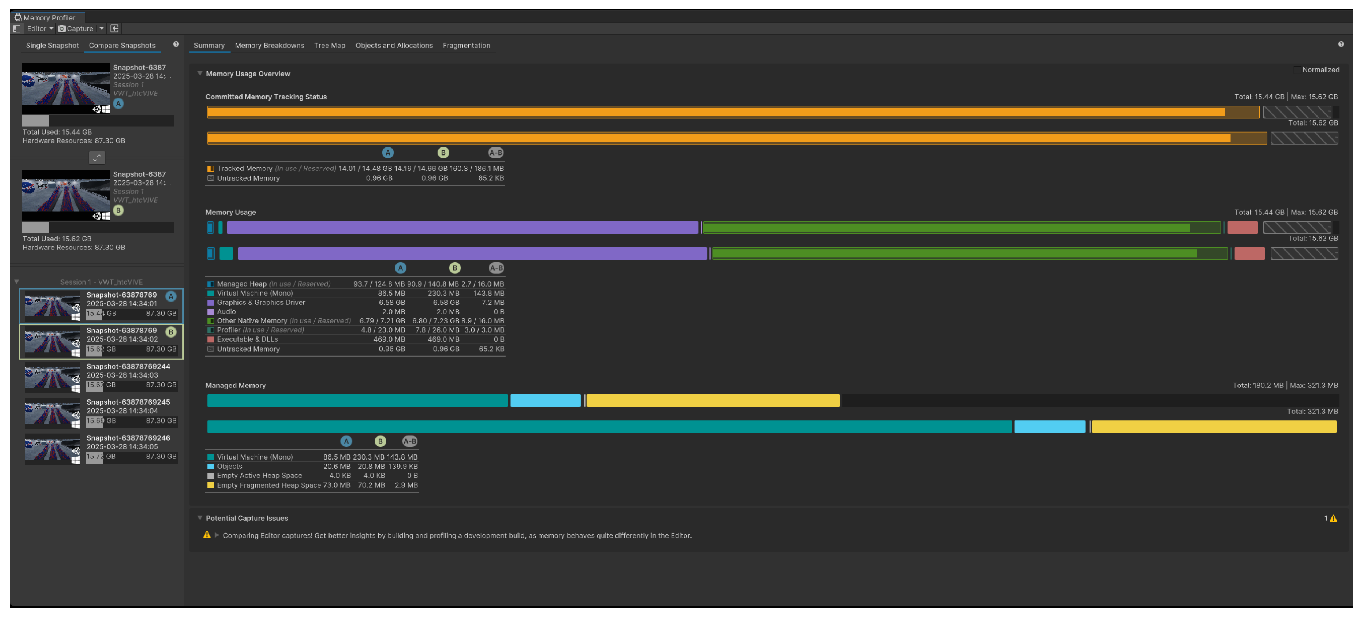This screenshot has height=618, width=1362.
Task: Select the 14:34:05 snapshot thumbnail
Action: [52, 449]
